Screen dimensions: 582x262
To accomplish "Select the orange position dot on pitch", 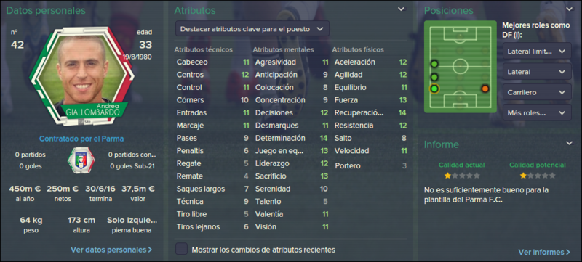I will tap(485, 89).
